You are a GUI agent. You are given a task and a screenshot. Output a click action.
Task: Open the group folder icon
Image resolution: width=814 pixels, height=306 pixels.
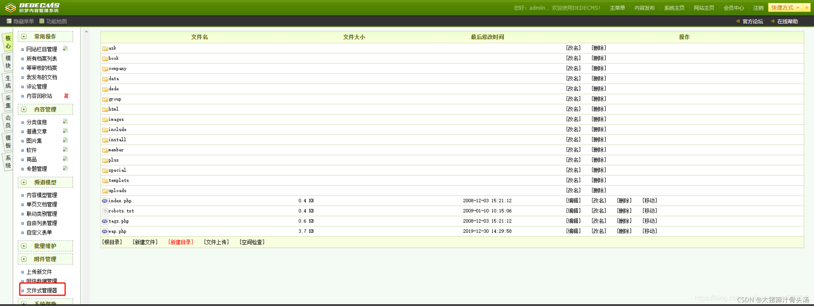(105, 99)
